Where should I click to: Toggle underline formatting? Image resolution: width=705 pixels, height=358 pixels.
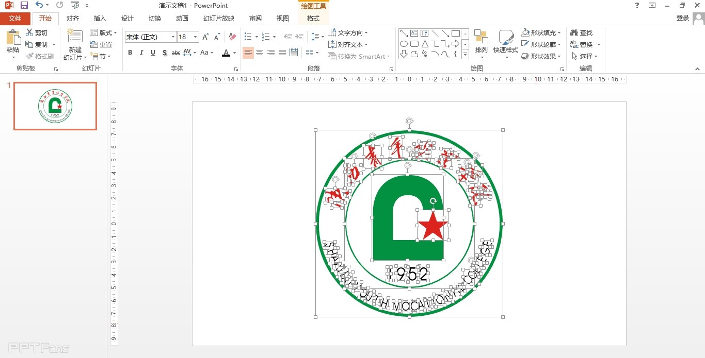[153, 53]
